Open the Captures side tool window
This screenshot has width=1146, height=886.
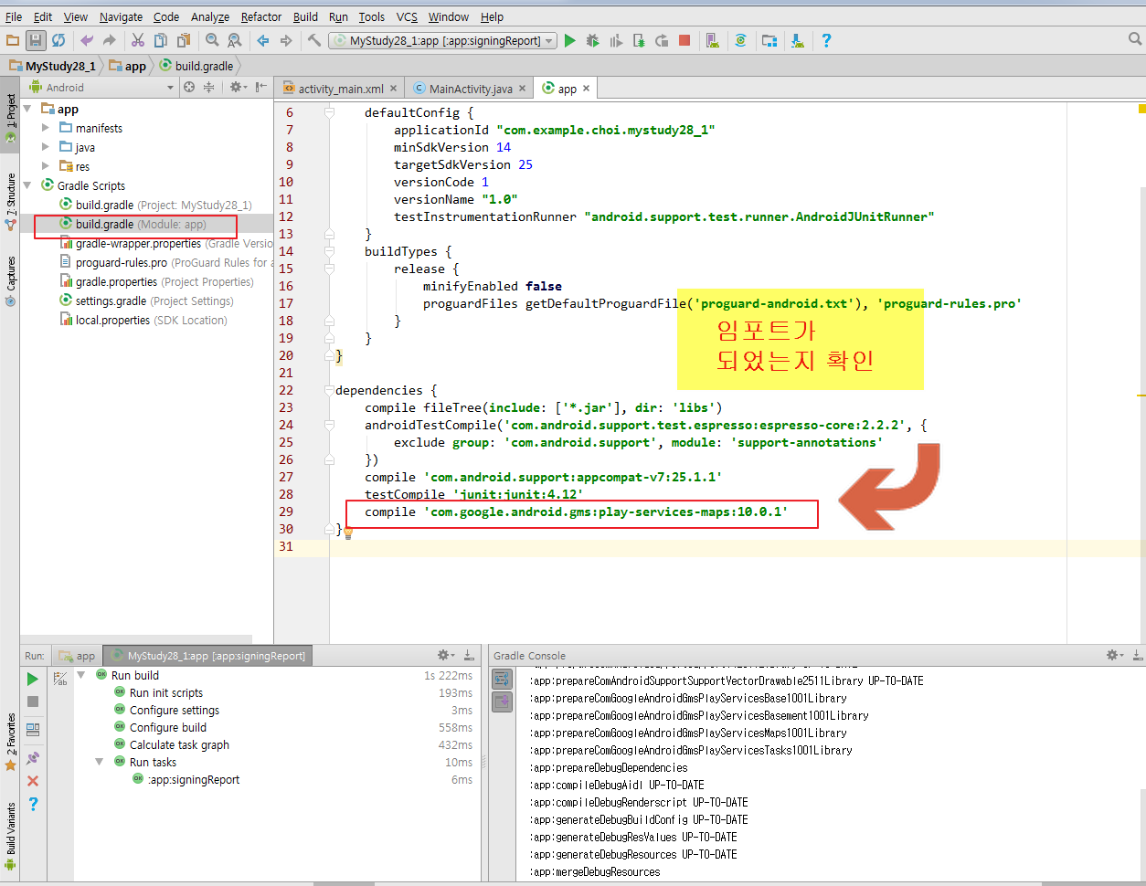point(11,280)
